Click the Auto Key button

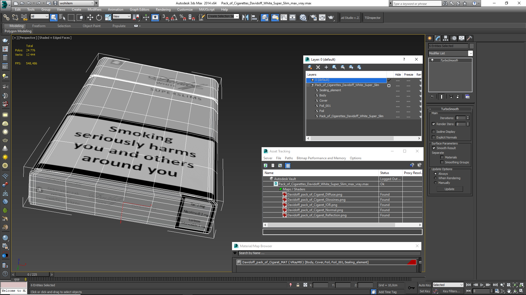click(x=424, y=285)
